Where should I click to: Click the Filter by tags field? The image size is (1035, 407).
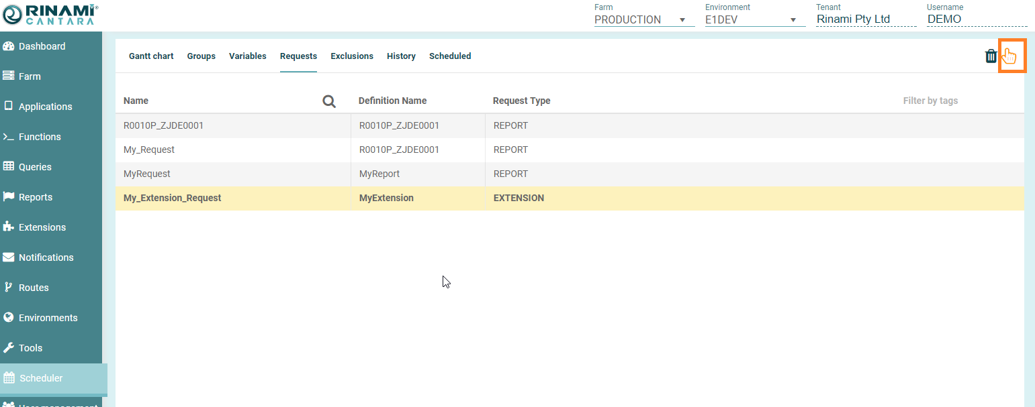pos(930,101)
